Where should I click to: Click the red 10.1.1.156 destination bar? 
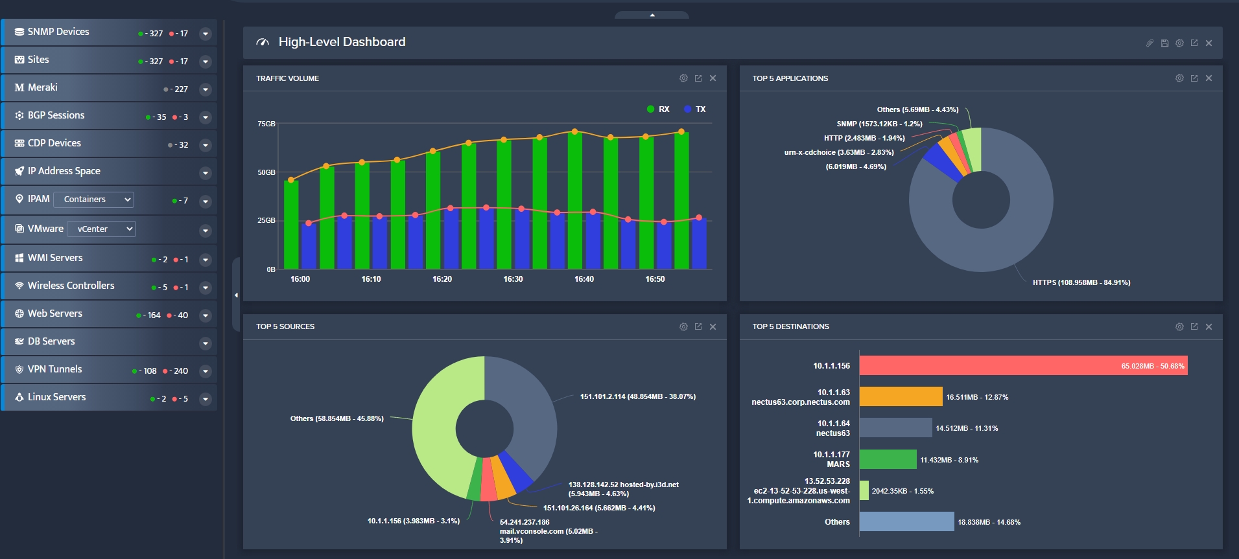pyautogui.click(x=1023, y=365)
